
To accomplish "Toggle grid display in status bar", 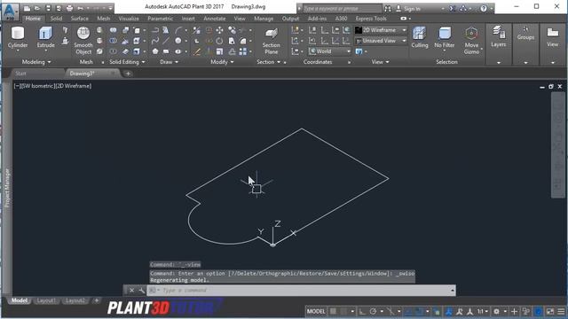I will [x=333, y=311].
